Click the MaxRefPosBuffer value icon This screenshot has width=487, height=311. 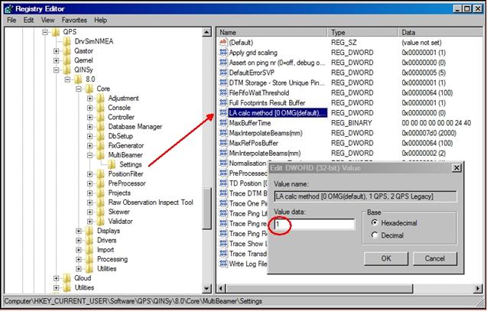[x=223, y=143]
